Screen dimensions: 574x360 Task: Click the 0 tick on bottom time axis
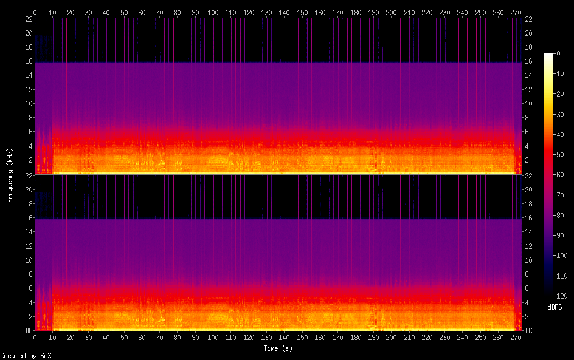(x=35, y=337)
